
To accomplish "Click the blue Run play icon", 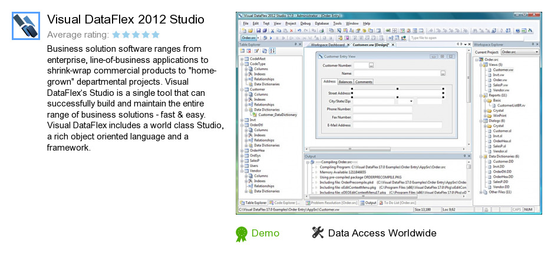I will pyautogui.click(x=271, y=38).
